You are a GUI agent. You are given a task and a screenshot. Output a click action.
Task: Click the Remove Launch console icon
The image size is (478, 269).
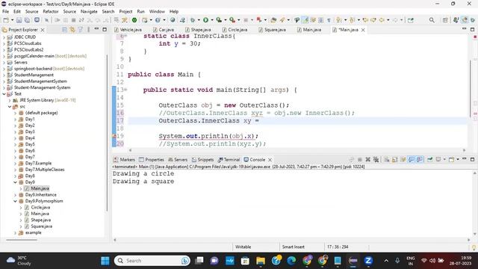368,159
